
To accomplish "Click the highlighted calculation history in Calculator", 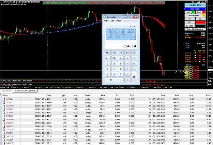I will click(x=121, y=34).
